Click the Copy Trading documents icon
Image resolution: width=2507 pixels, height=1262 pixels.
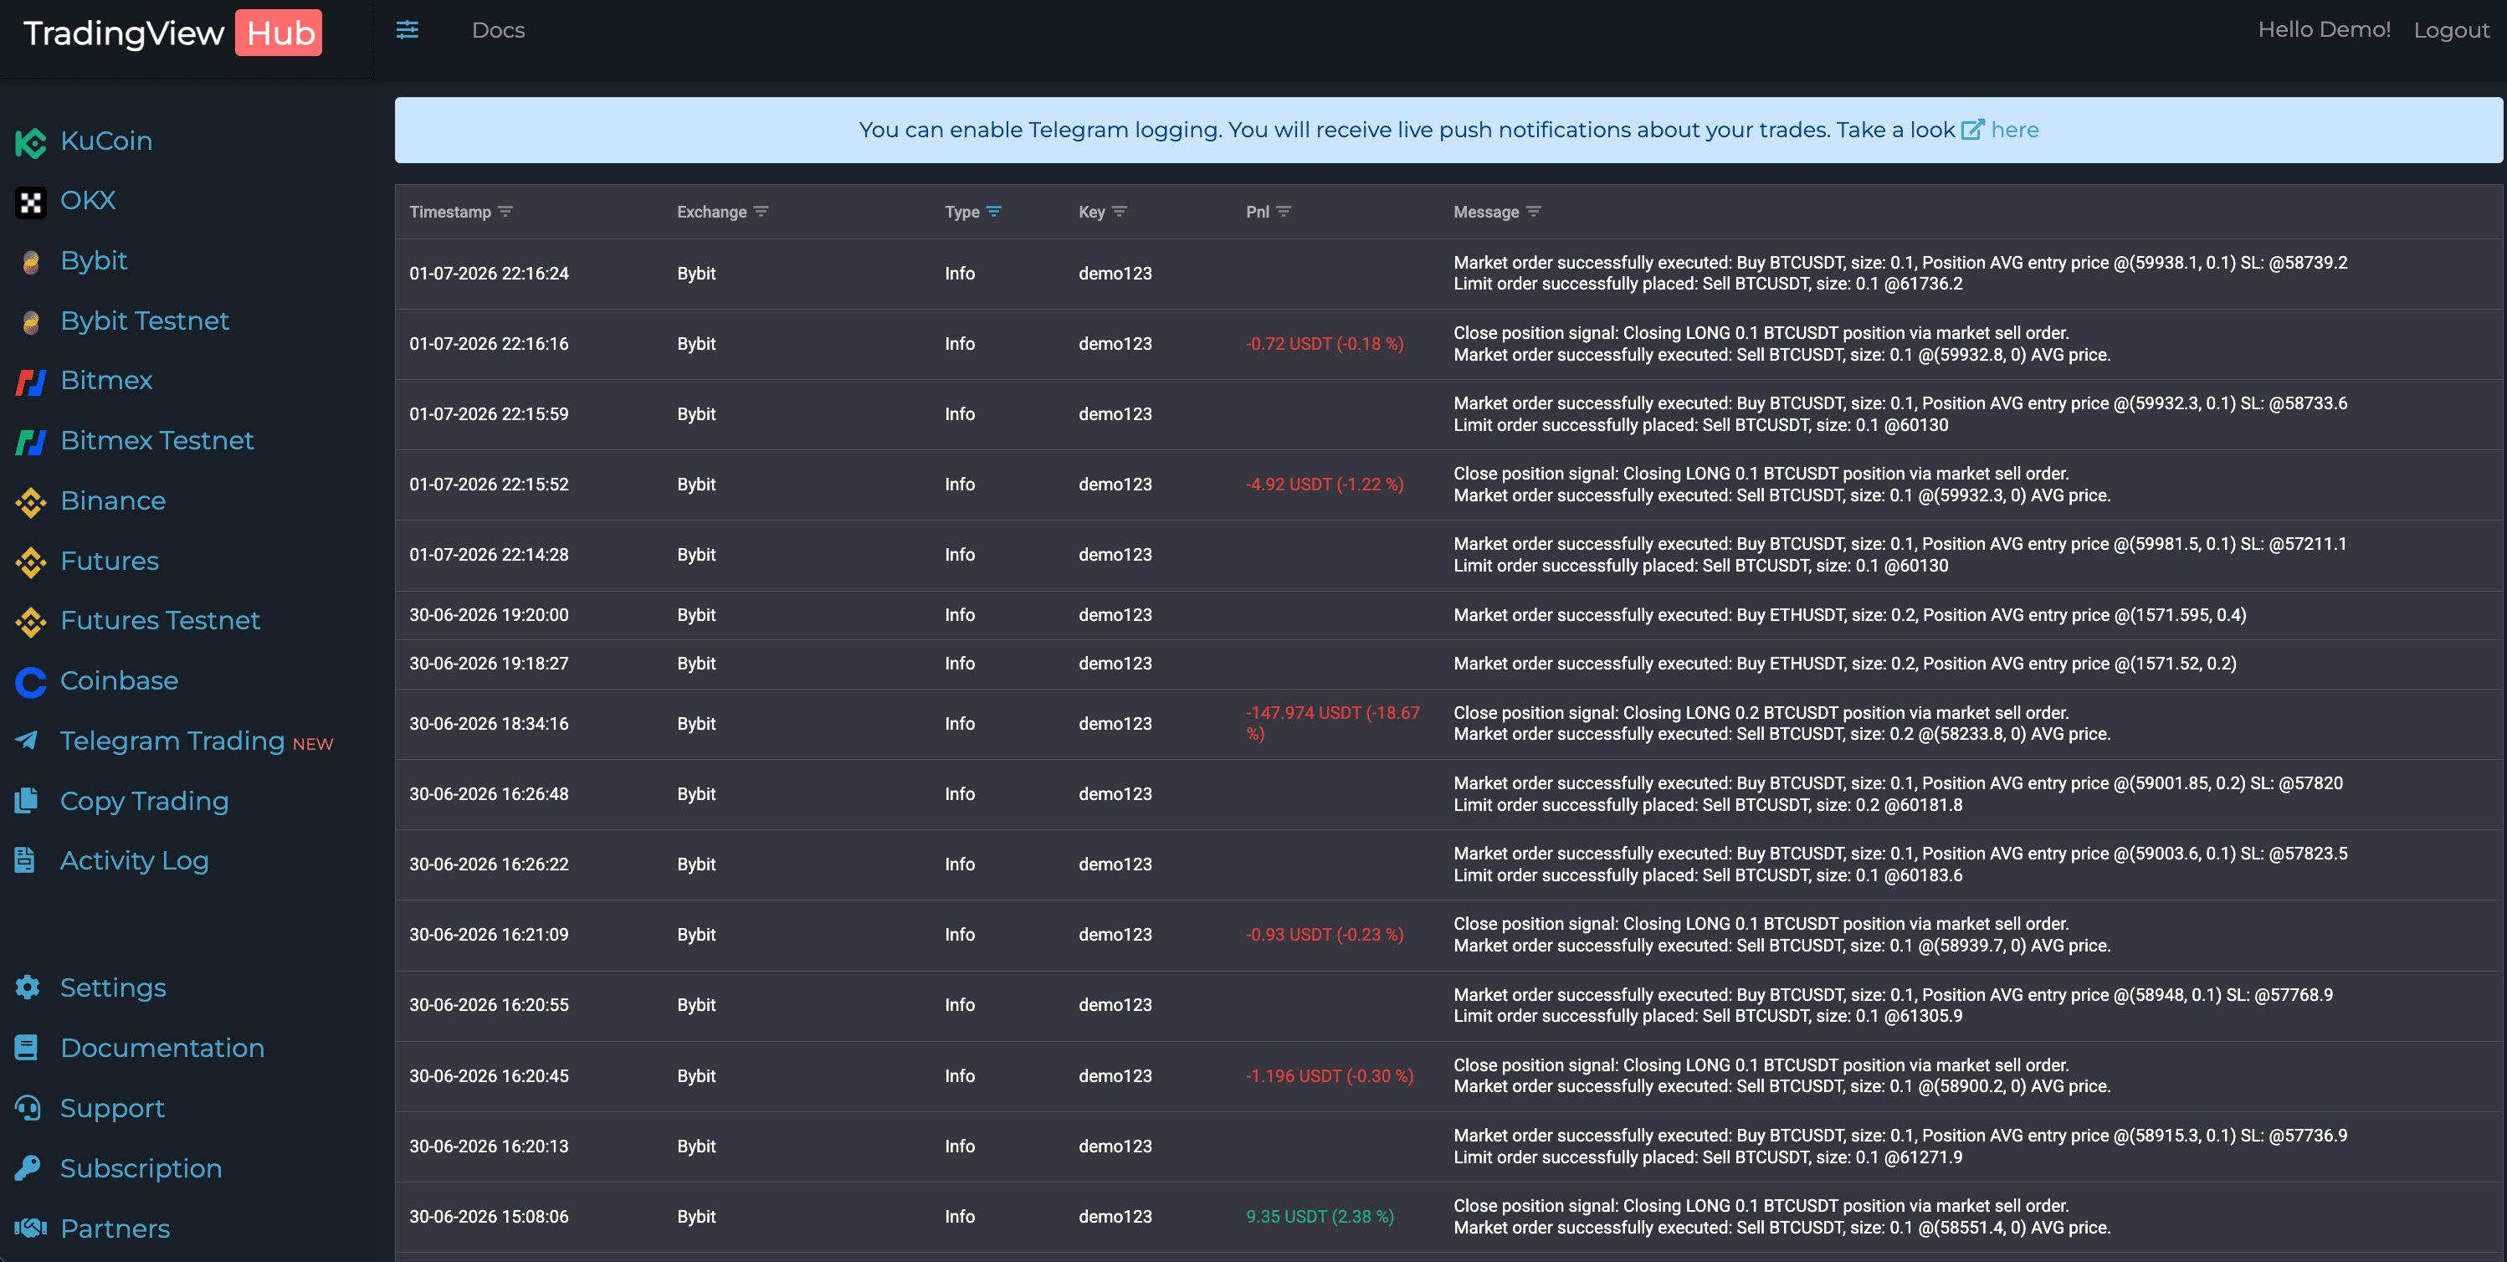[x=26, y=801]
